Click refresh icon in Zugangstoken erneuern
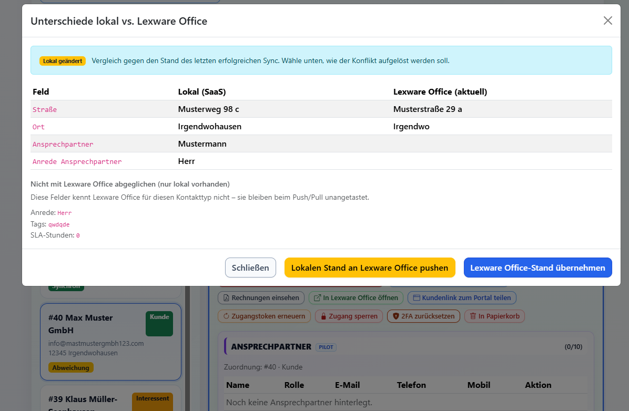Screen dimensions: 629x411 pyautogui.click(x=226, y=316)
